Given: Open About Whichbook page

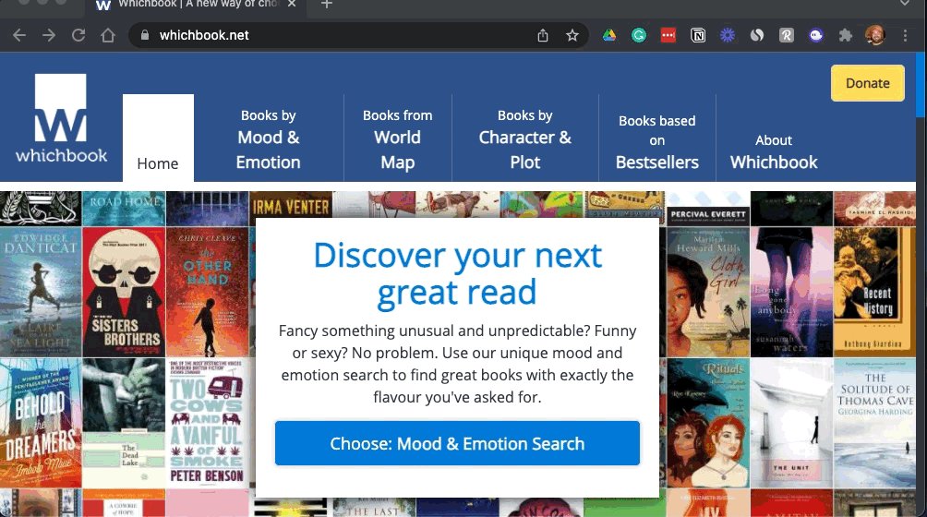Looking at the screenshot, I should 774,151.
